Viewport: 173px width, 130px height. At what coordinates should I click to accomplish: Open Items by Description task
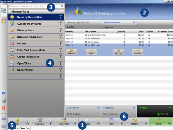pyautogui.click(x=36, y=17)
